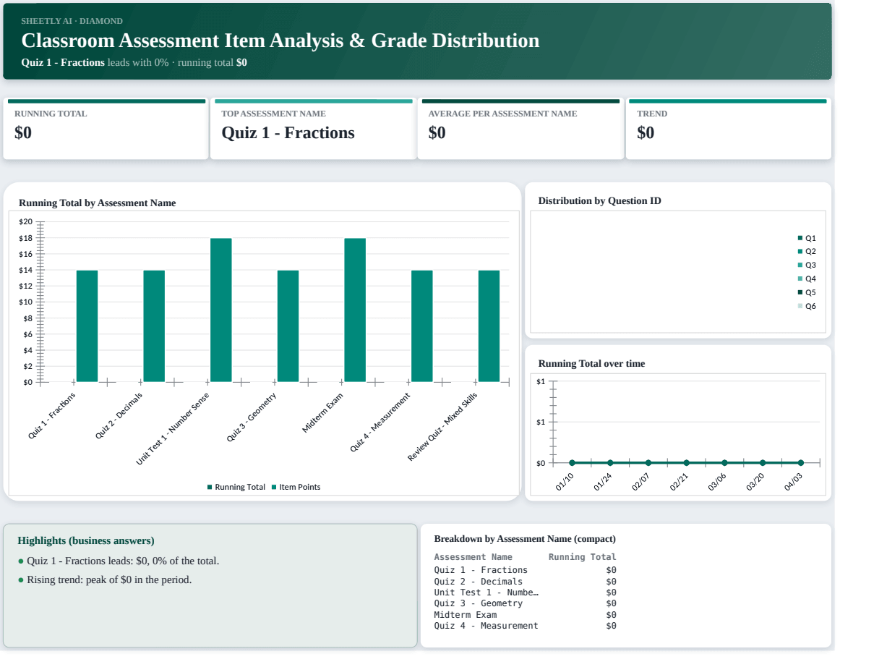The image size is (887, 667).
Task: Click the $14 y-axis label on bar chart
Action: 26,271
